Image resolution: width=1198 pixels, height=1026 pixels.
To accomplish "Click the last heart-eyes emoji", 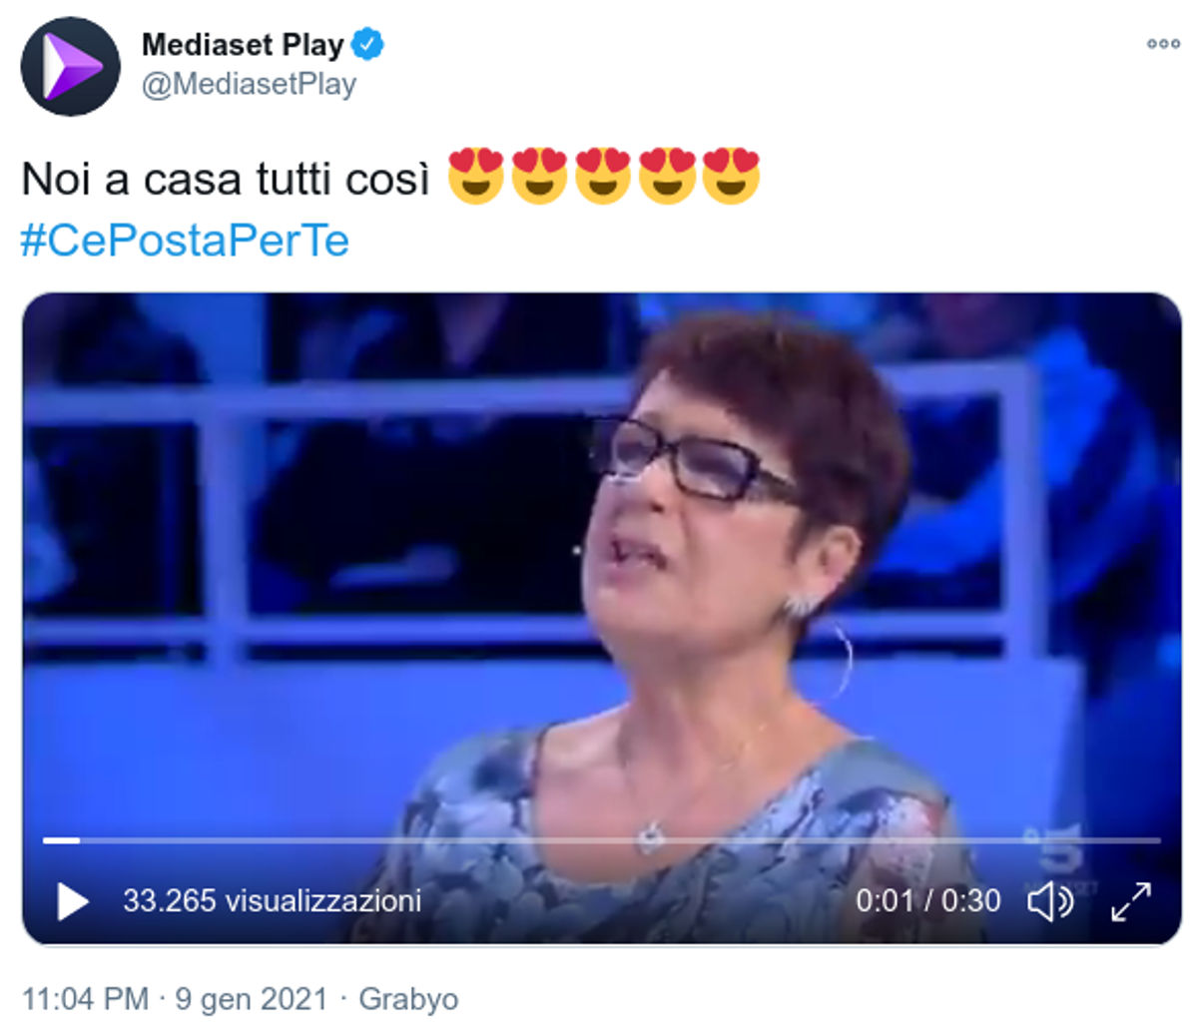I will coord(731,177).
